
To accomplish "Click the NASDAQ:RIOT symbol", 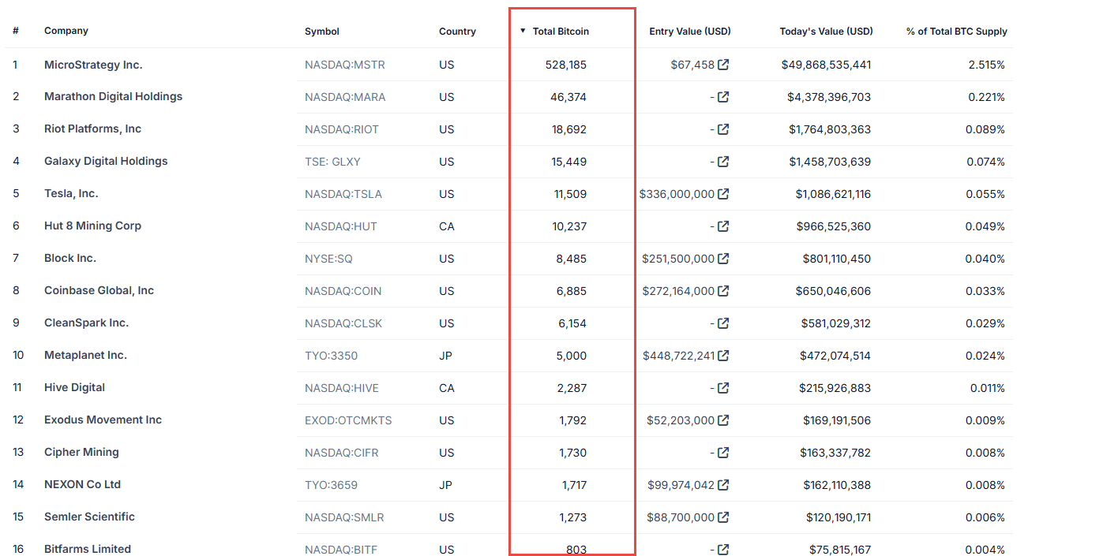I will coord(342,129).
